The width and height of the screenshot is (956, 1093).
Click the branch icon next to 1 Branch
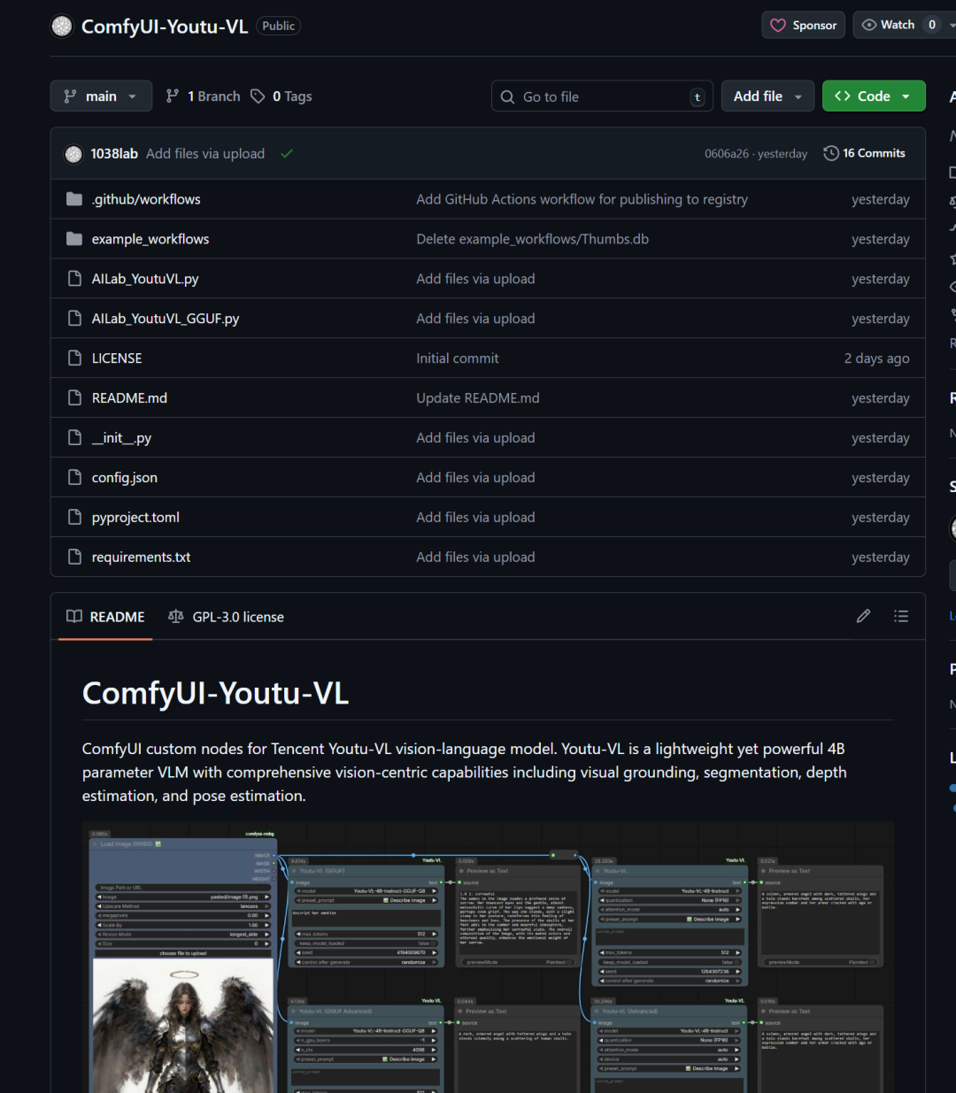(173, 96)
